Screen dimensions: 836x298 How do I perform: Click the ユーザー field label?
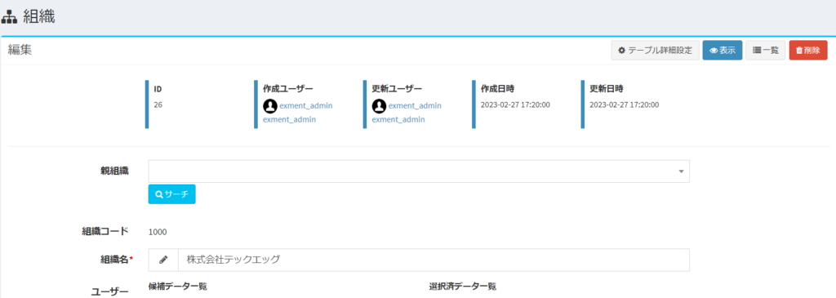110,291
